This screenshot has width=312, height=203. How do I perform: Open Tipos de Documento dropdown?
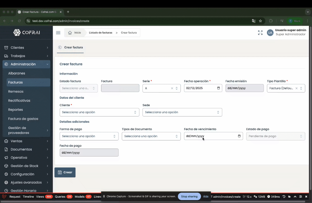151,136
